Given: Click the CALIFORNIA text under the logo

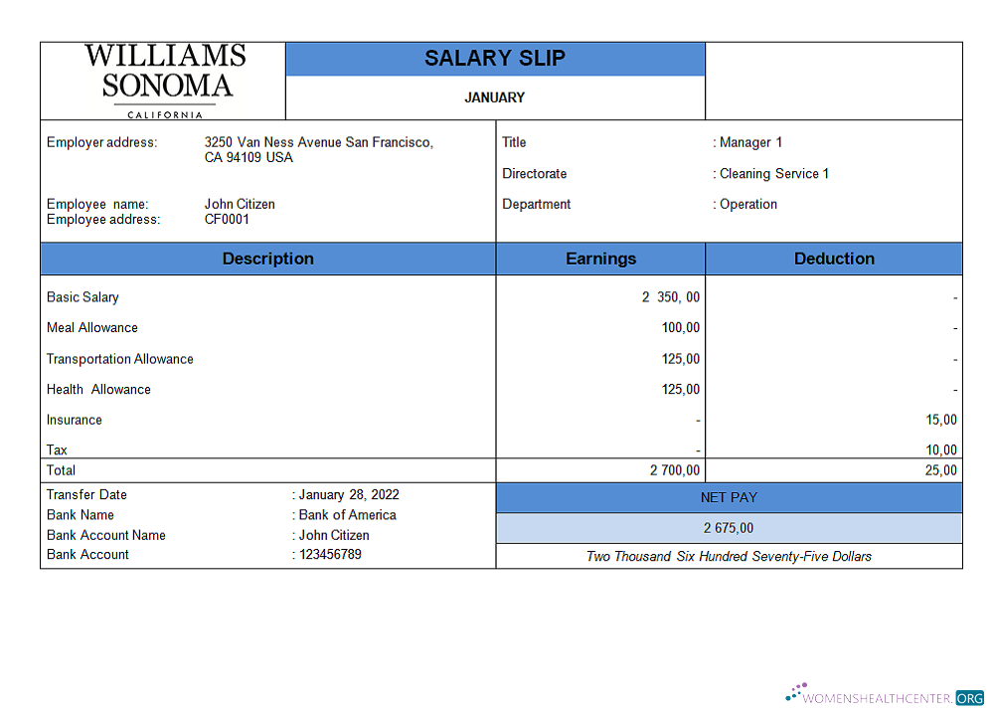Looking at the screenshot, I should click(165, 112).
